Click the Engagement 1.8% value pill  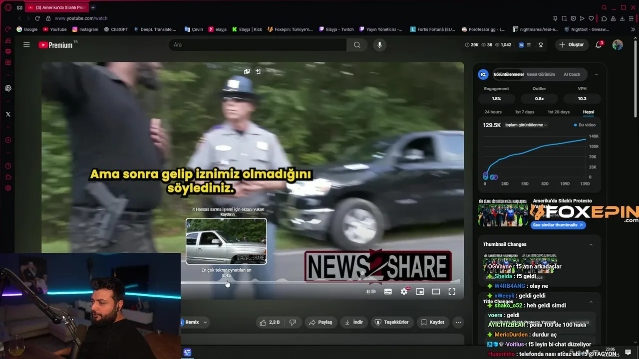[496, 99]
